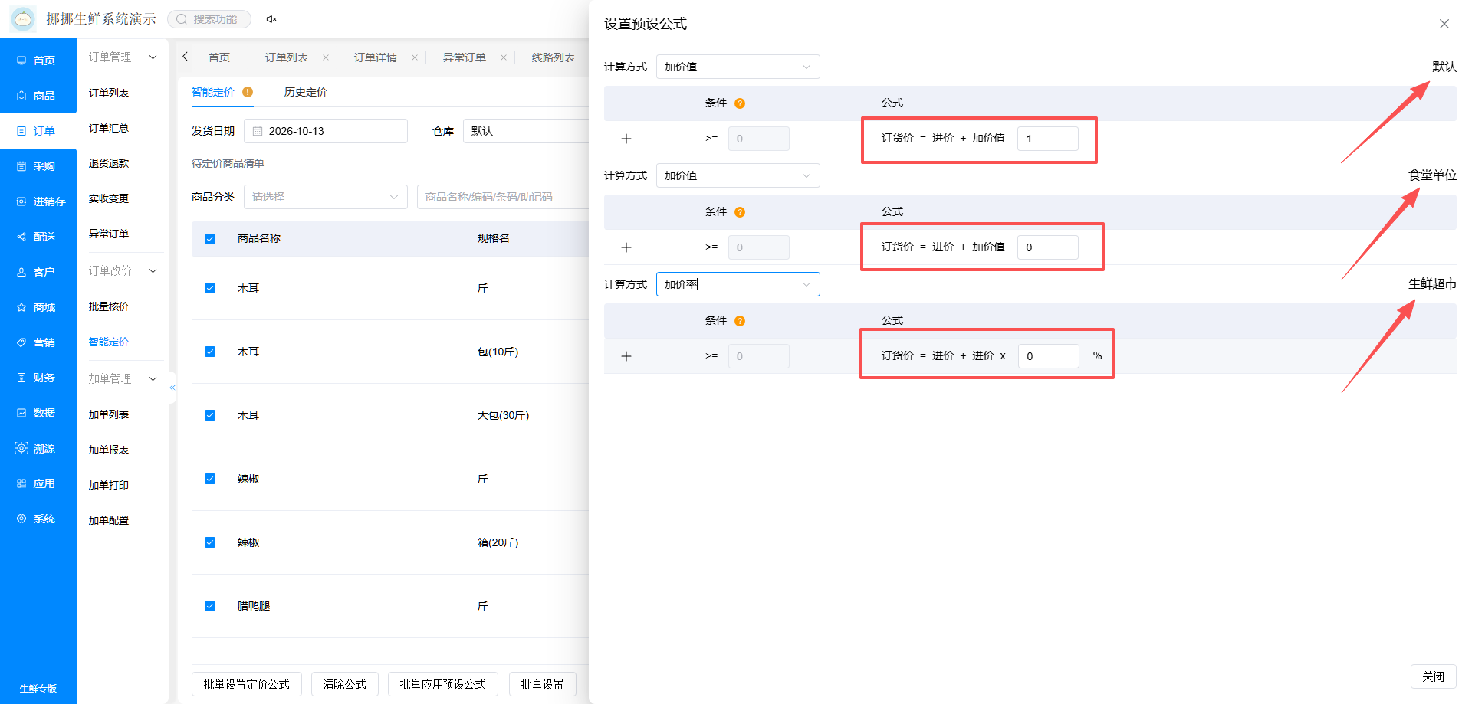Open the 客户 sidebar section

tap(38, 272)
